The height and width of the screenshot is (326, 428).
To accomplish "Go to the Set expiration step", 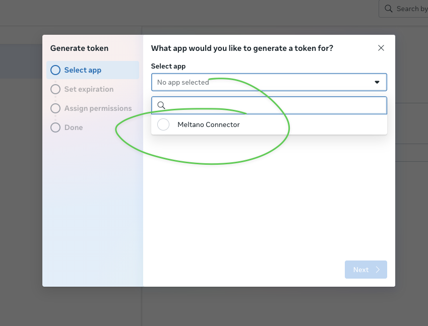I will [x=89, y=89].
